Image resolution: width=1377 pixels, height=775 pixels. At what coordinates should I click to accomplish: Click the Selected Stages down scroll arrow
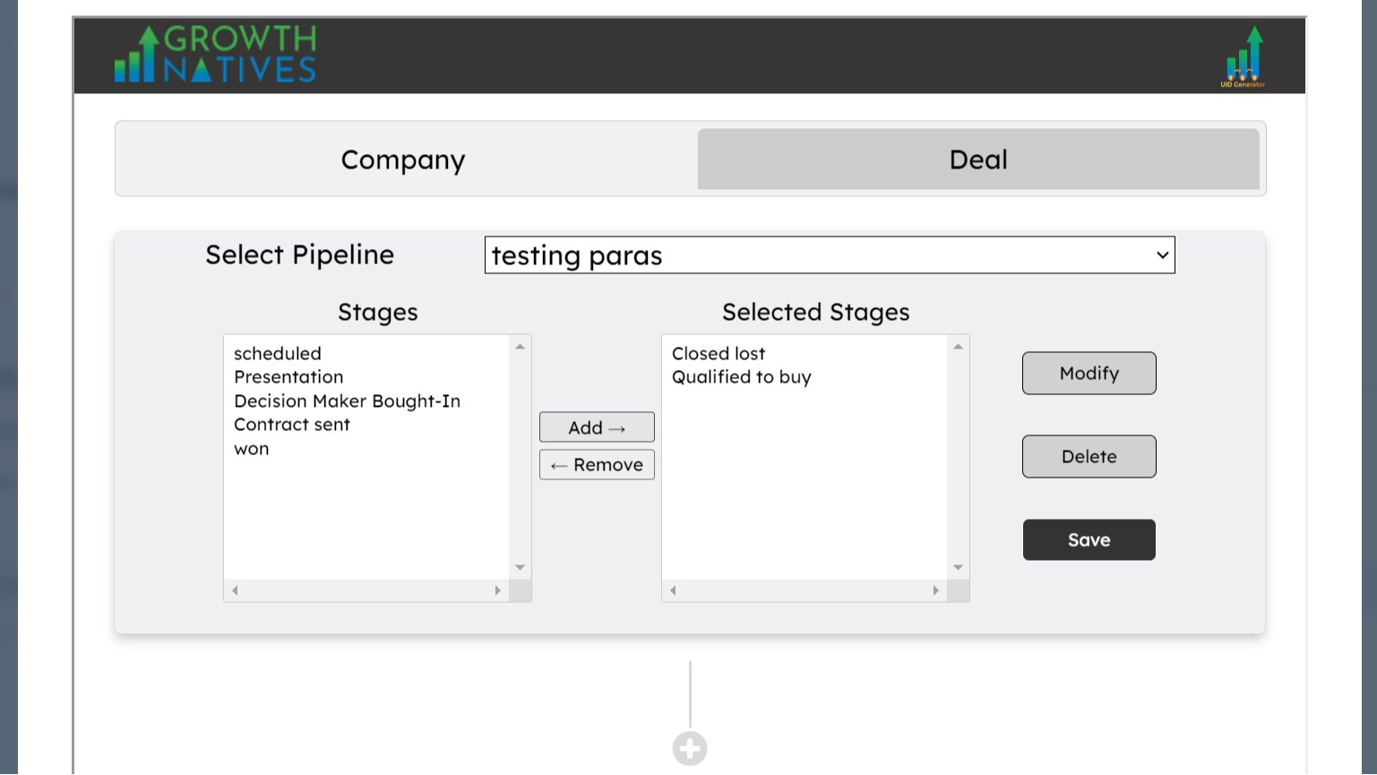click(x=958, y=567)
